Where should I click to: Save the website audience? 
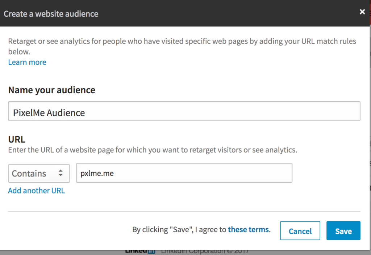343,231
